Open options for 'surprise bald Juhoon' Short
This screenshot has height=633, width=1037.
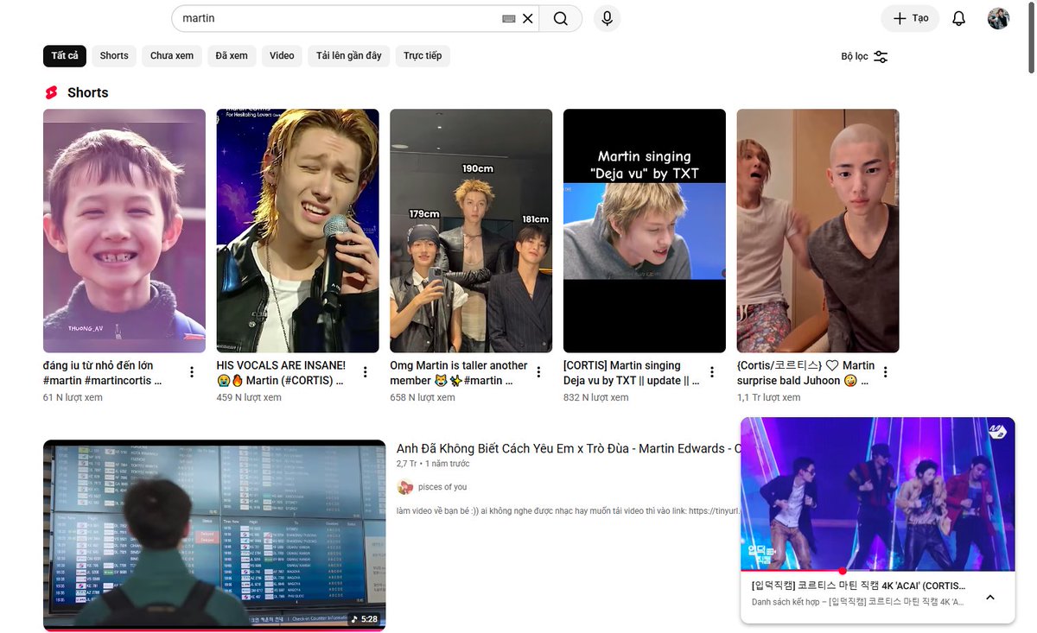click(886, 372)
